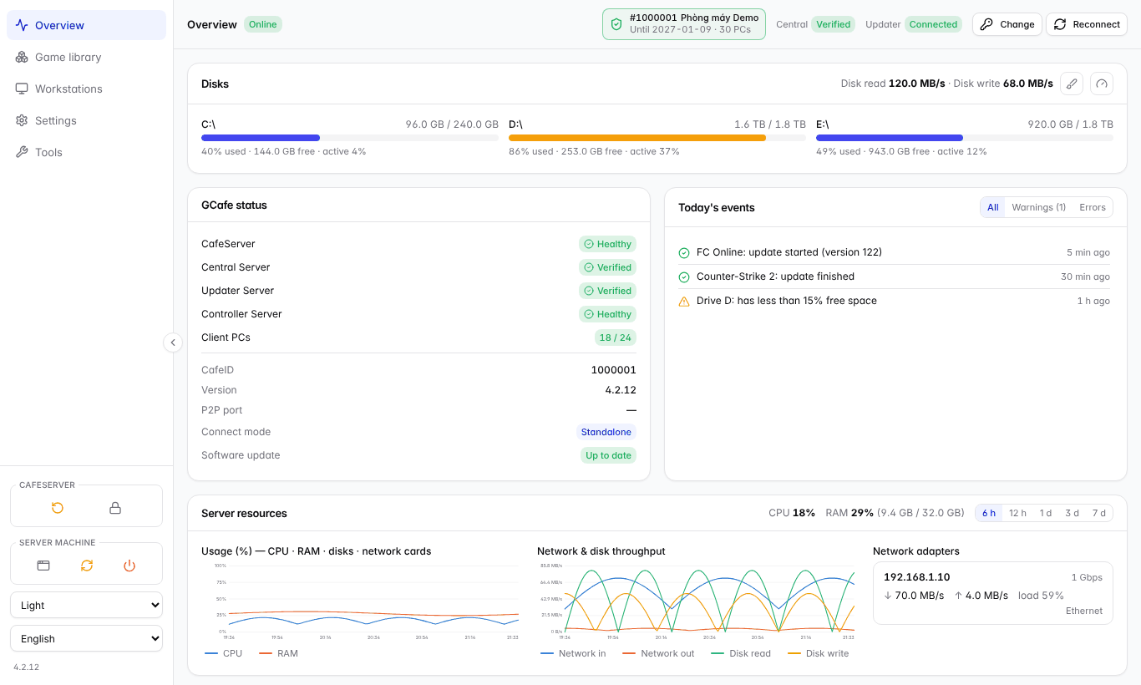Switch resources range to 12 h
The image size is (1141, 685).
1017,513
